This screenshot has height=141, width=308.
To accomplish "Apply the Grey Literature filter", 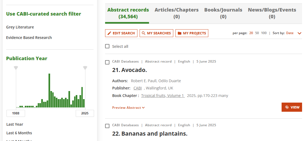I will tap(20, 27).
